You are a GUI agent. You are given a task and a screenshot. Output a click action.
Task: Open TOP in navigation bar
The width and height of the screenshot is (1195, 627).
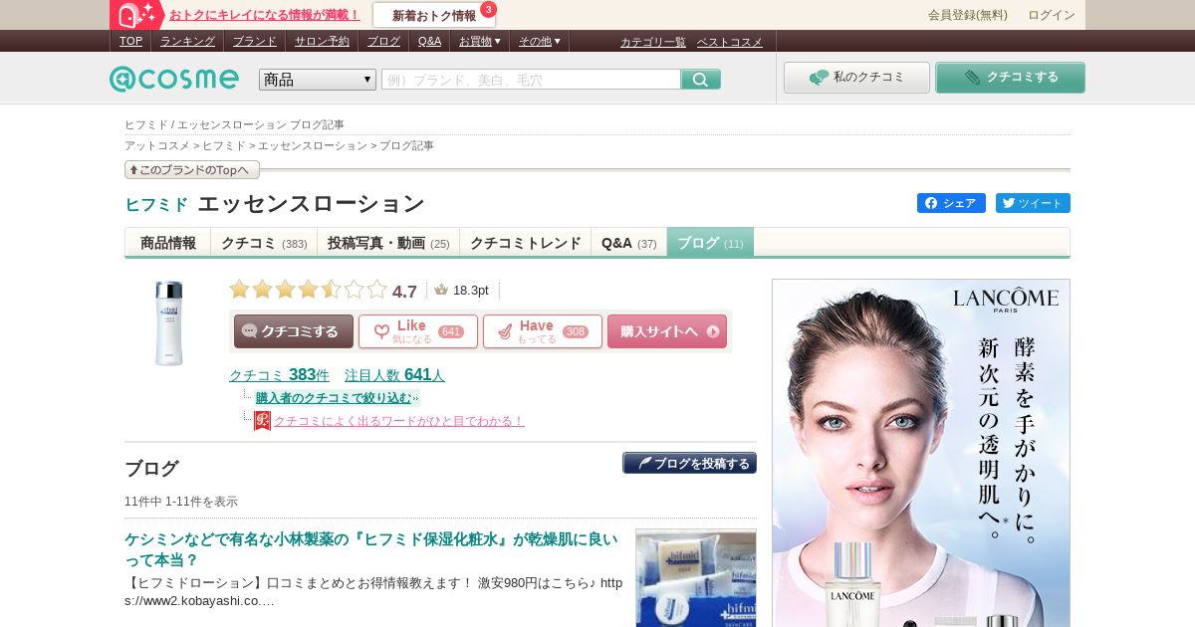pos(130,41)
